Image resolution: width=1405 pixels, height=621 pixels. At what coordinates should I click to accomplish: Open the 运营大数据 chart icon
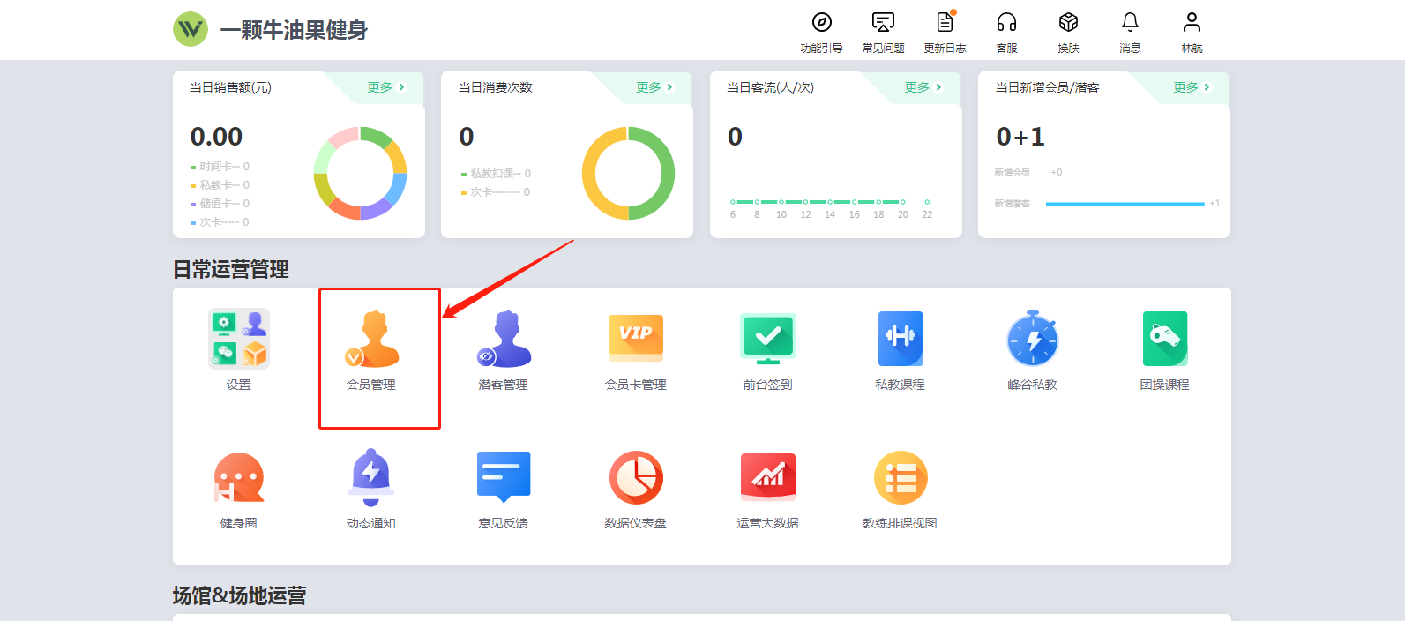[767, 478]
